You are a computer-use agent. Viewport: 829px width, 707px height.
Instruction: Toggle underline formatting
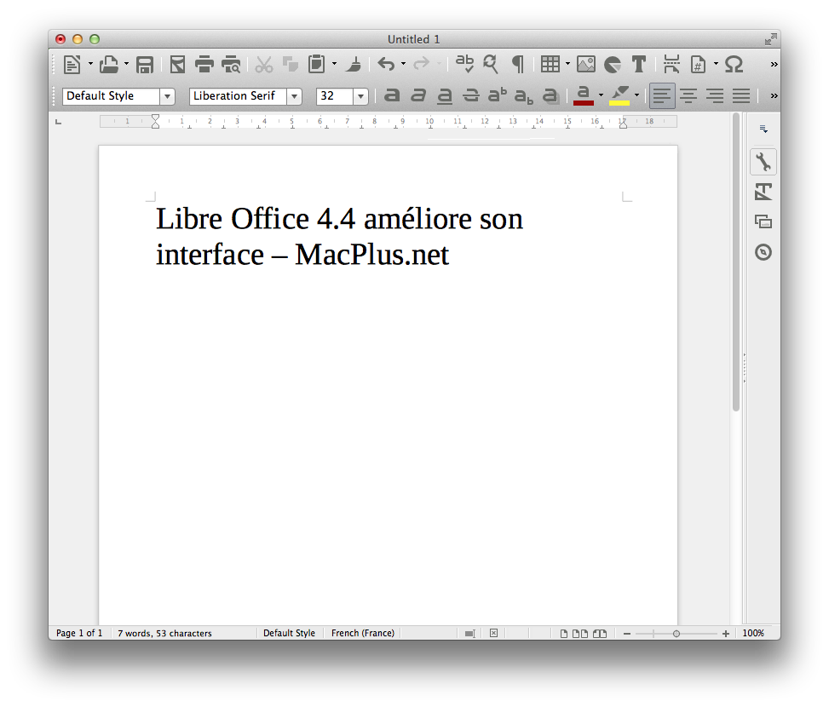click(x=445, y=95)
